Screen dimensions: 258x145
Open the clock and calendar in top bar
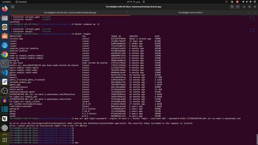pyautogui.click(x=133, y=2)
